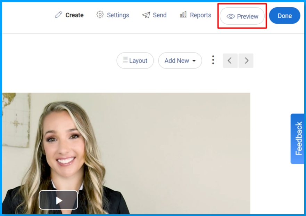Expand the Add New chevron arrow

coord(194,61)
